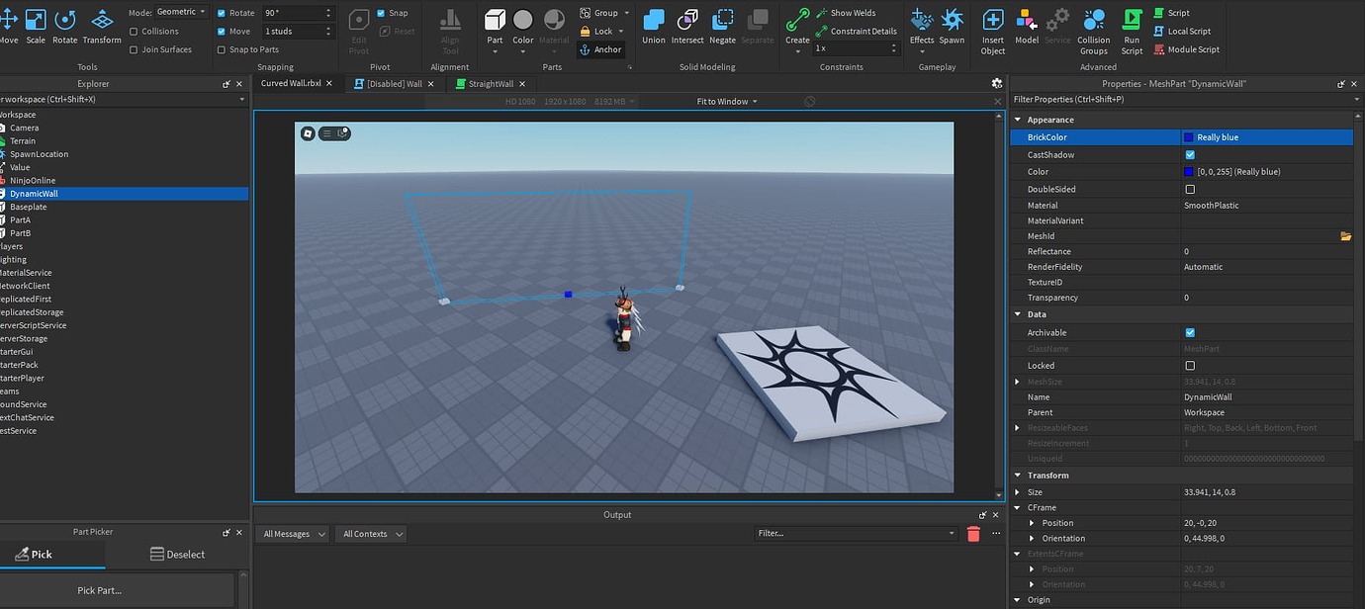Uncheck the Archivable property
1365x609 pixels.
tap(1189, 332)
